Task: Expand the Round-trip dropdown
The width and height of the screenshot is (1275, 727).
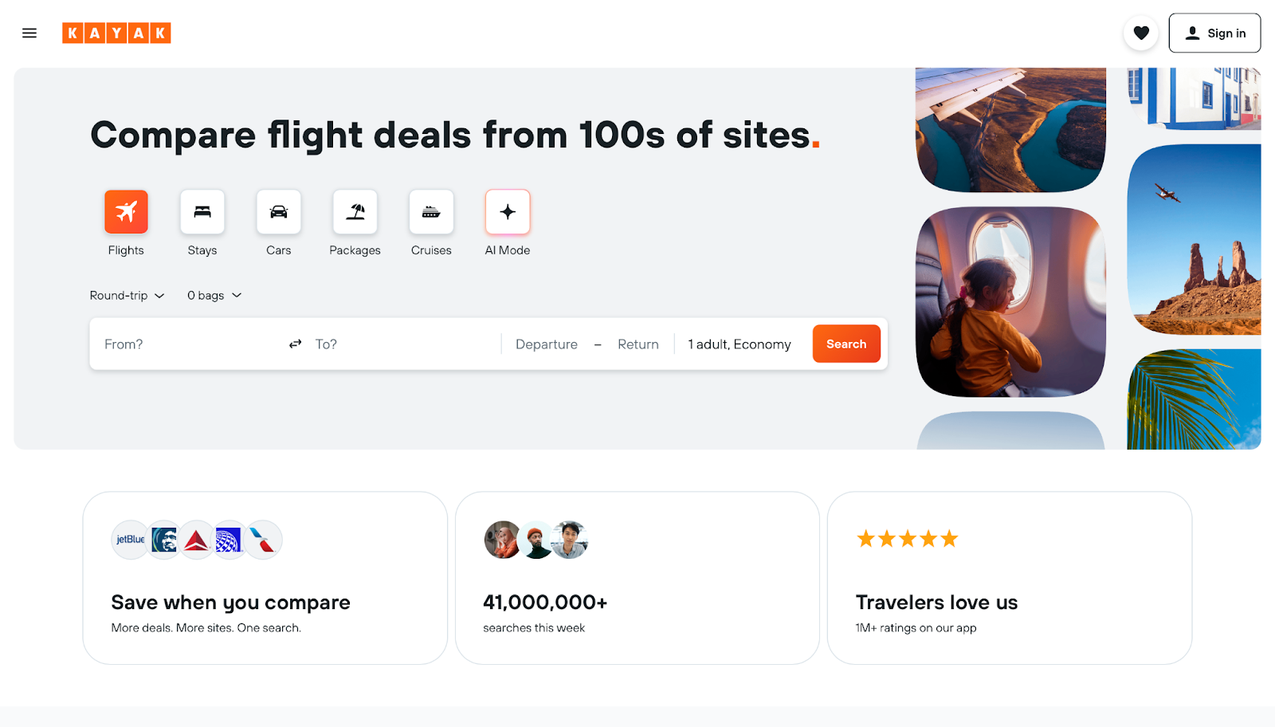Action: coord(127,296)
